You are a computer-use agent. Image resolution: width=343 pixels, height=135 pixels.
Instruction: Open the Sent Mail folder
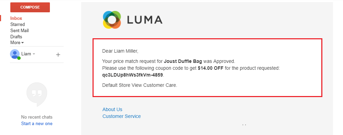20,30
